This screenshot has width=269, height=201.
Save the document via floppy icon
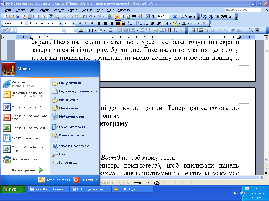(18, 16)
